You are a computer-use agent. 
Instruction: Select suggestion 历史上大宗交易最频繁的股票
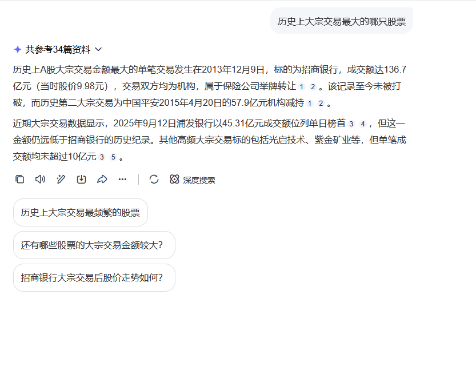click(81, 212)
